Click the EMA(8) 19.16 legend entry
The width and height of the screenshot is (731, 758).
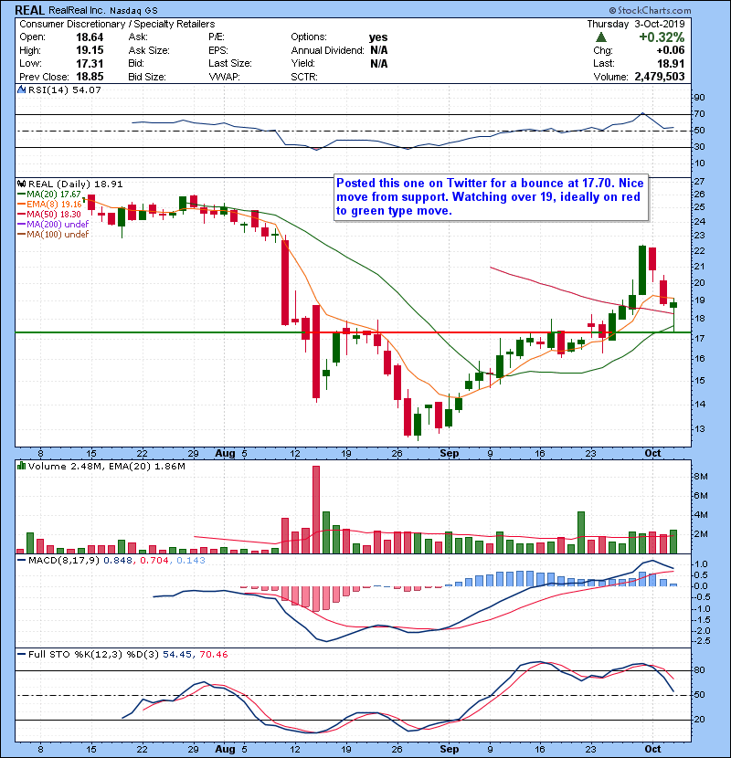point(49,205)
